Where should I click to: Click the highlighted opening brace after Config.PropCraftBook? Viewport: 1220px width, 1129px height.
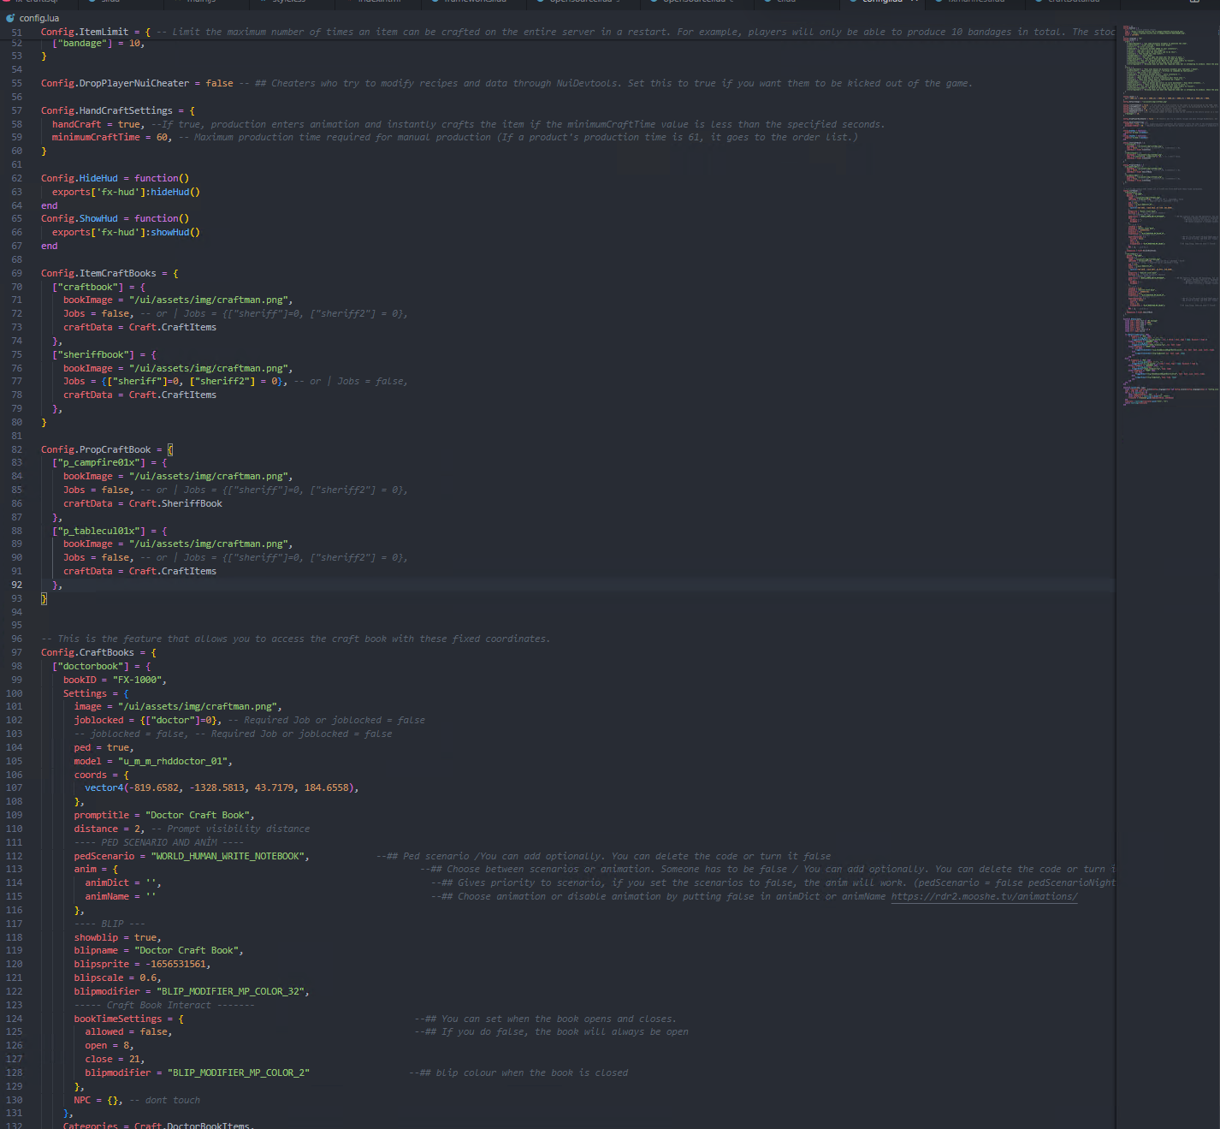pyautogui.click(x=170, y=450)
